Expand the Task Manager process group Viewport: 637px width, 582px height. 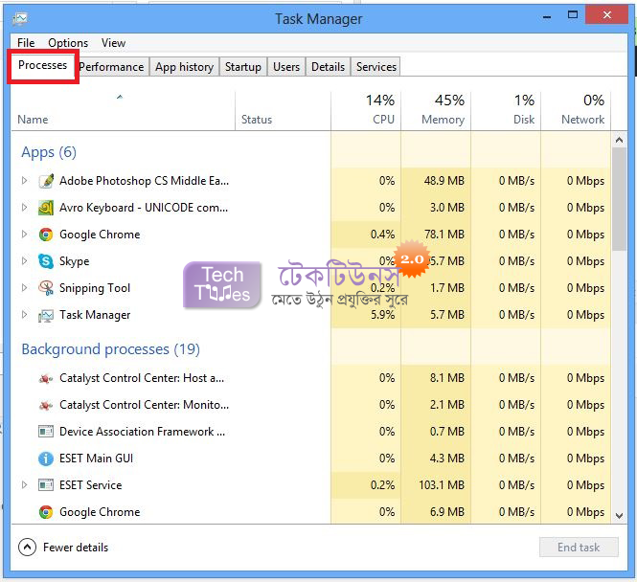[24, 314]
